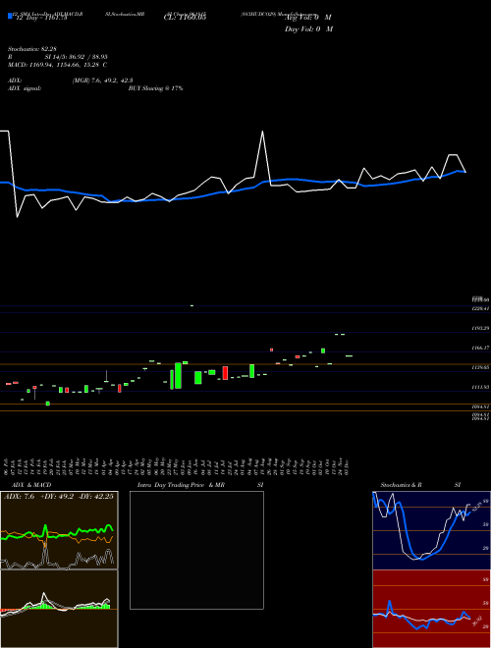Click the 1193.29 price axis label
This screenshot has height=648, width=491.
[480, 328]
